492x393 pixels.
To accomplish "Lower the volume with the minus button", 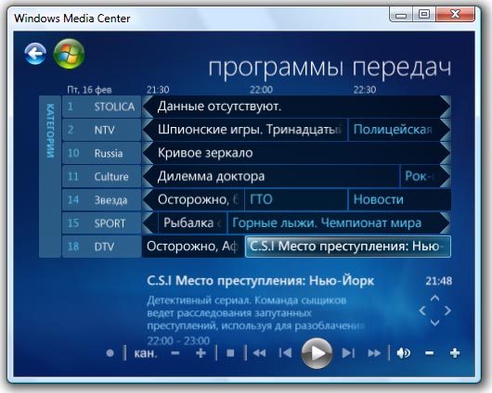I will [429, 353].
